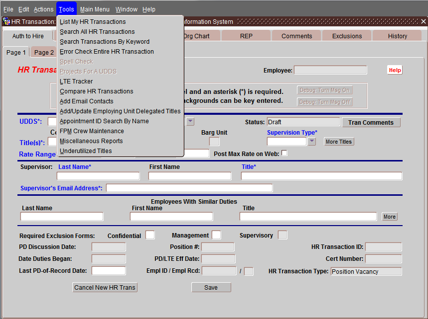This screenshot has width=428, height=319.
Task: Select Compare HR Transactions
Action: pyautogui.click(x=120, y=91)
